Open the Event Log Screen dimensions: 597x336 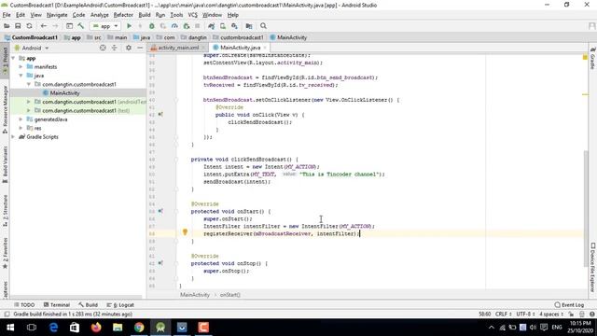tap(570, 305)
